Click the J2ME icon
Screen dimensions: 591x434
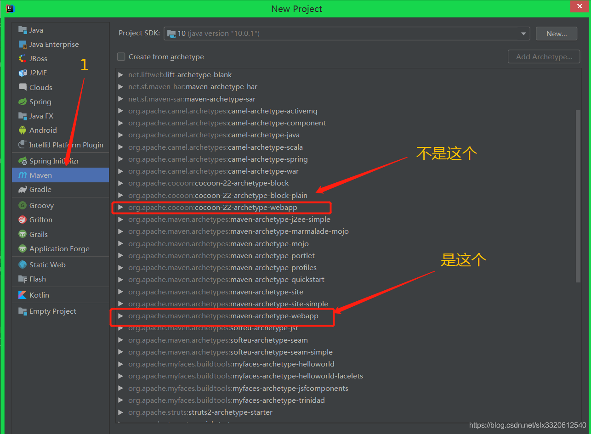click(x=23, y=73)
